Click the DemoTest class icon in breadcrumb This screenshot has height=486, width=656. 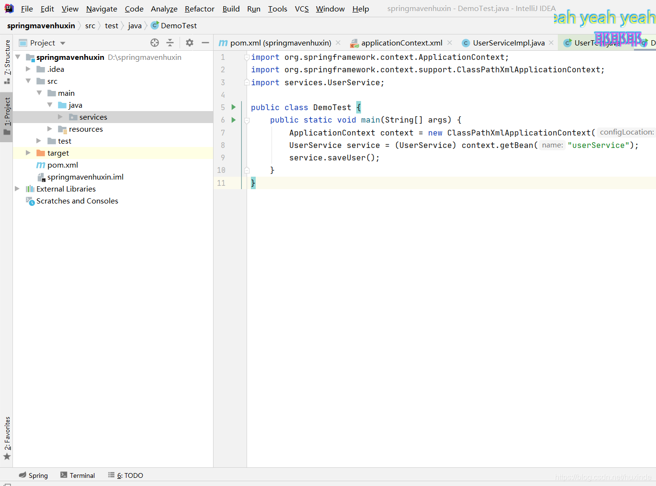click(x=155, y=25)
